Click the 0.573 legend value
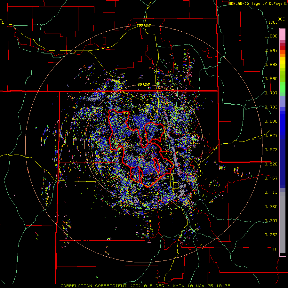Screen dimensions: 288x288 (271, 150)
